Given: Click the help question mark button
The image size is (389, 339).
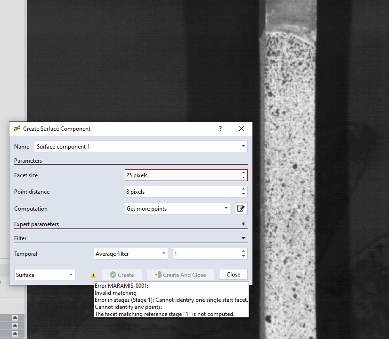Looking at the screenshot, I should tap(220, 128).
